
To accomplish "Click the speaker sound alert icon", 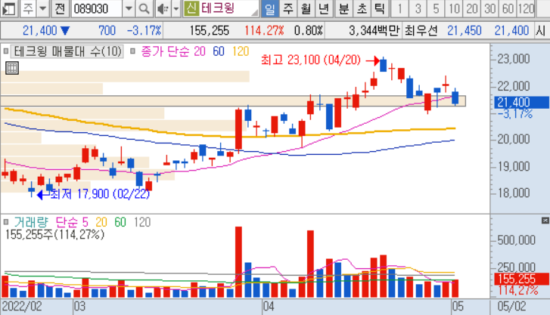I will pos(163,8).
